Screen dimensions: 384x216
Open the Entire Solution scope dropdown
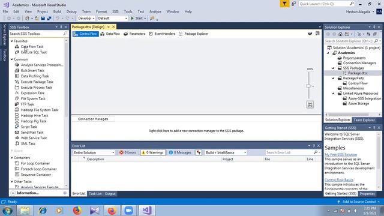coord(94,152)
